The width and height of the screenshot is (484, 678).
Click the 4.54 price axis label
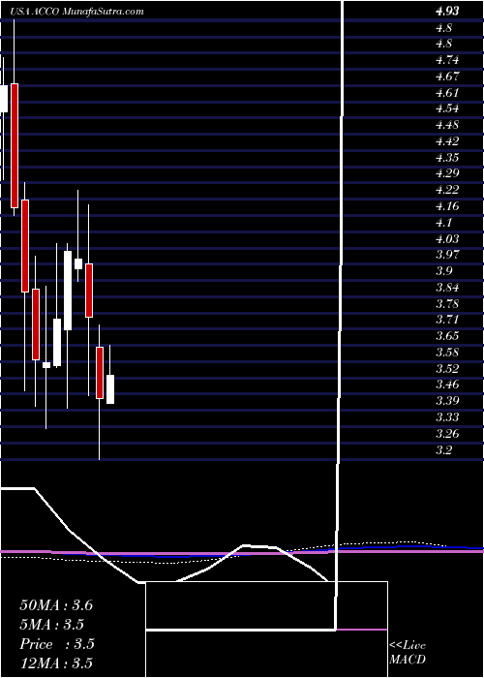[447, 108]
